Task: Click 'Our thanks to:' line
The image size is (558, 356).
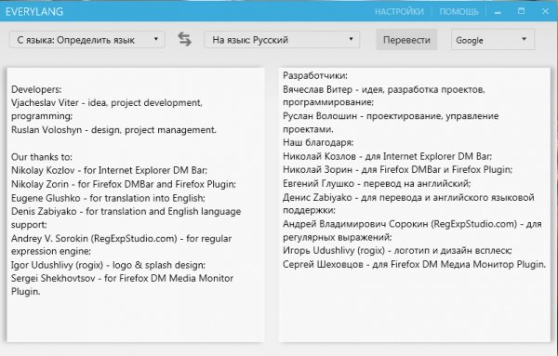Action: point(42,157)
